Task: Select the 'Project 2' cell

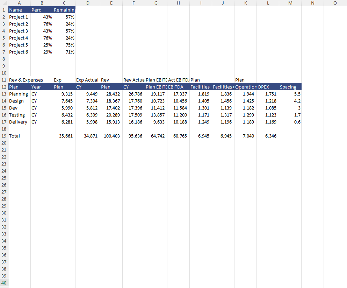Action: coord(20,24)
